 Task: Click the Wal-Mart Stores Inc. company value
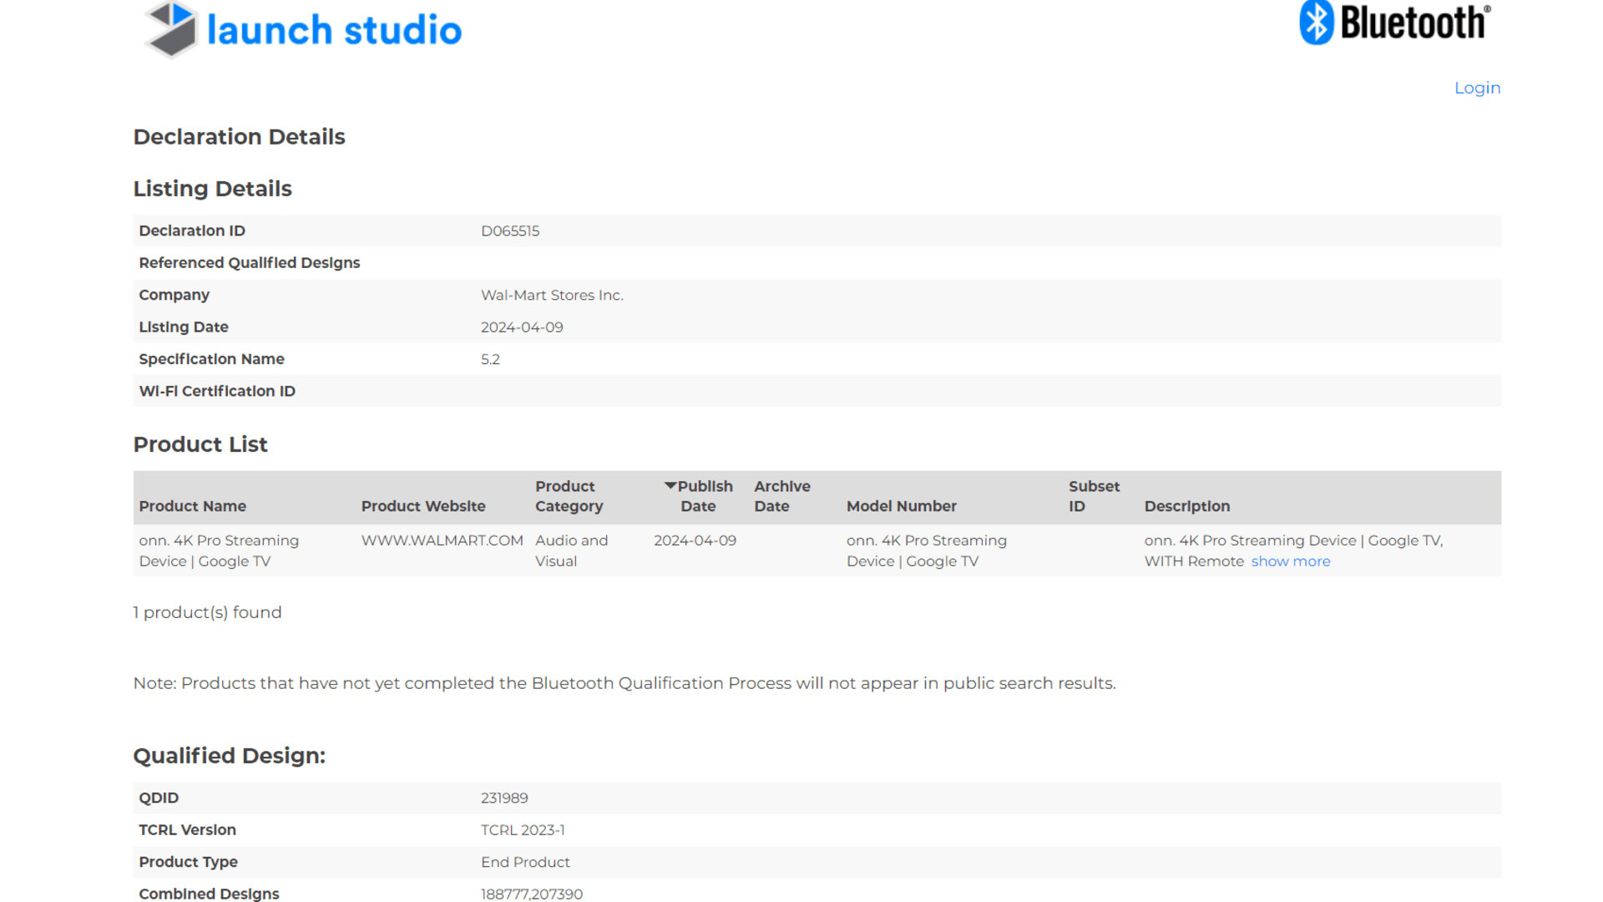click(x=551, y=295)
